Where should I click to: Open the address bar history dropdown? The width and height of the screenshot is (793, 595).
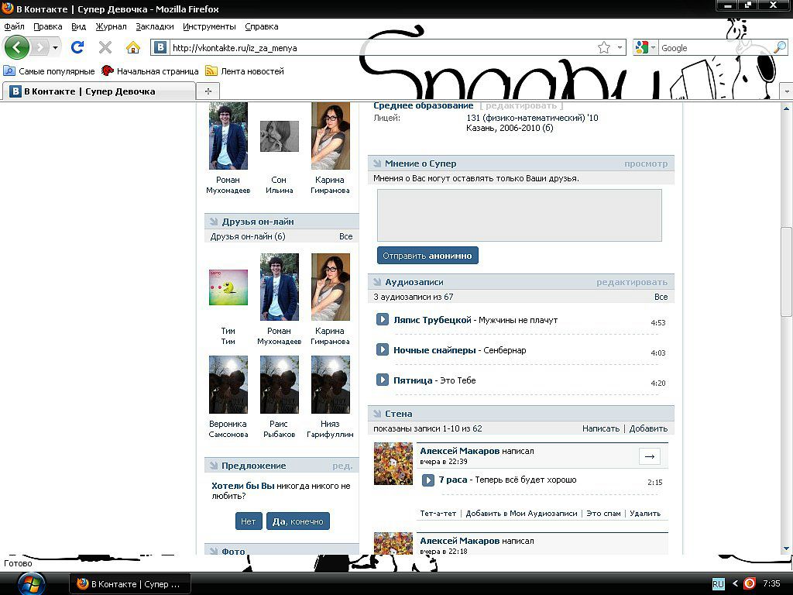[620, 47]
